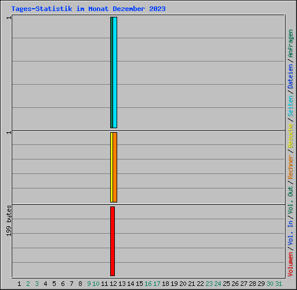Click the Anfragen legend label
The image size is (297, 290).
point(291,43)
